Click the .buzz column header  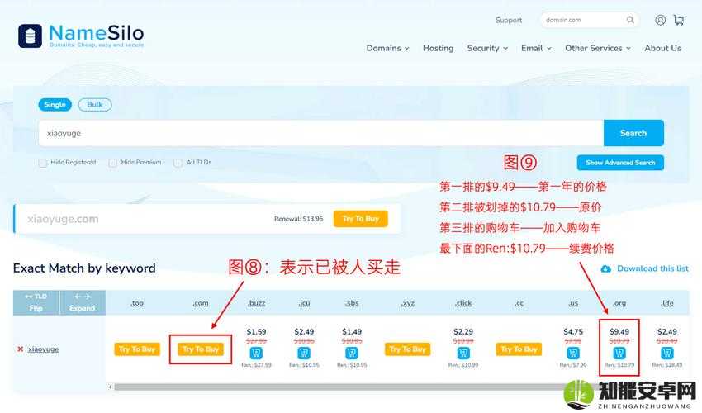tap(257, 303)
